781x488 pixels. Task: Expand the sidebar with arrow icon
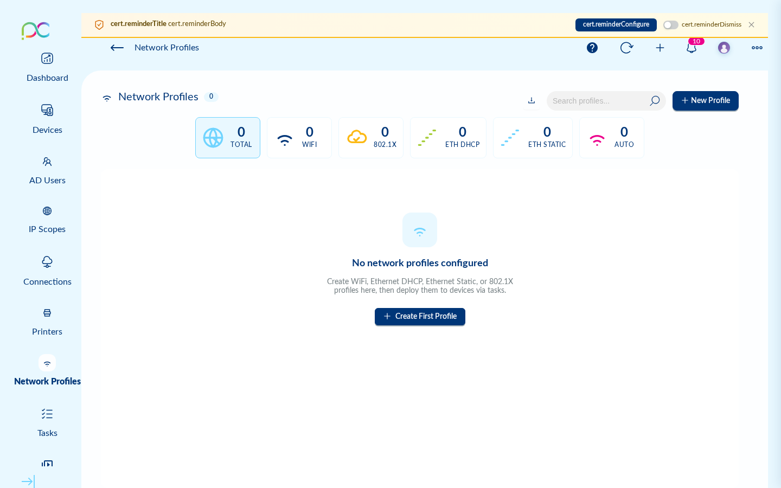point(28,481)
